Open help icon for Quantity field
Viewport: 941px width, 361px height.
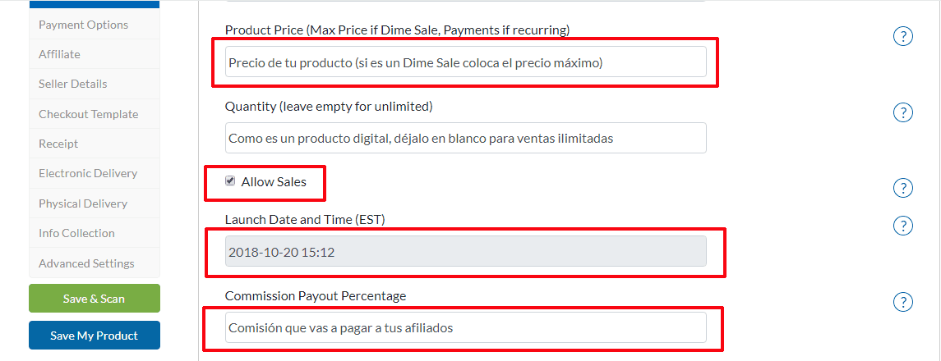[902, 112]
